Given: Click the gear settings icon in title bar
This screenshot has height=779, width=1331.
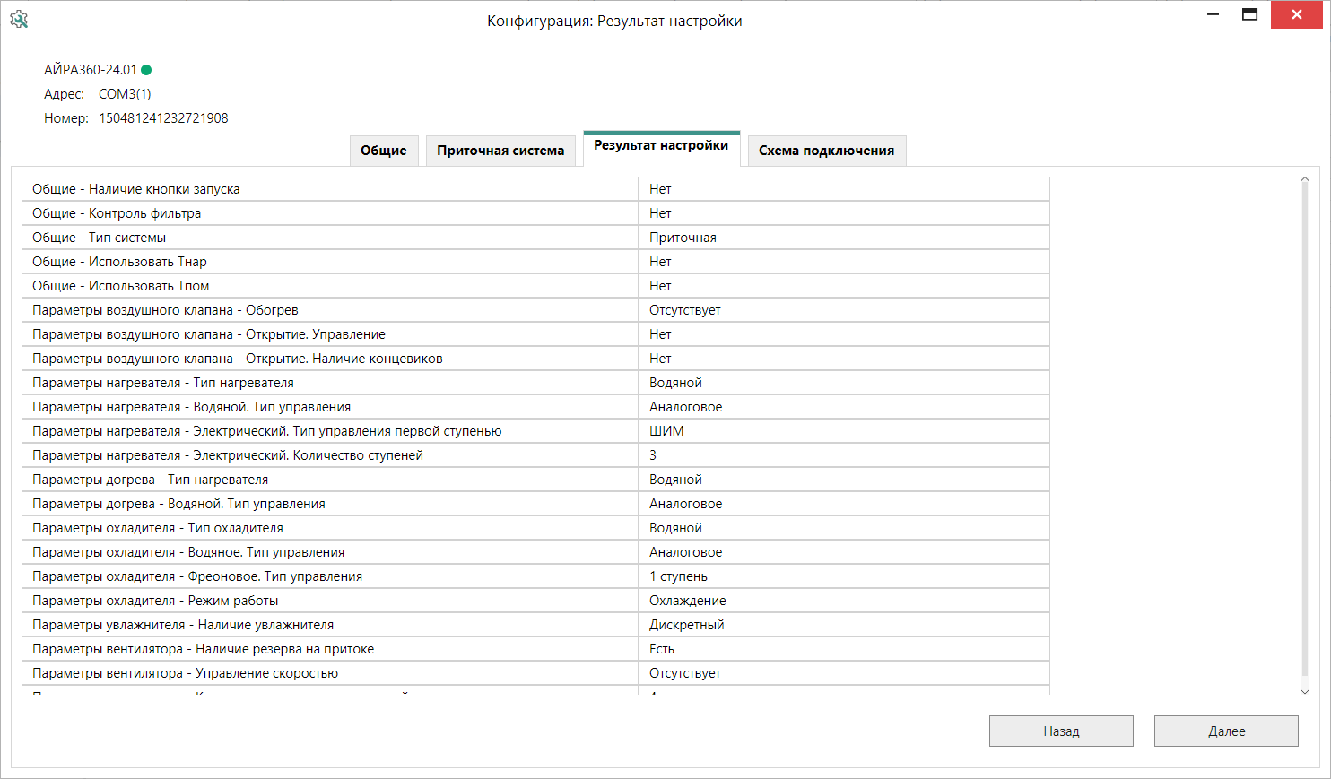Looking at the screenshot, I should click(x=19, y=20).
